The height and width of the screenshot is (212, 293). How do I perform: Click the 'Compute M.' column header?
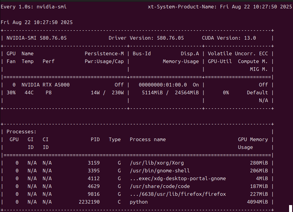[x=253, y=62]
